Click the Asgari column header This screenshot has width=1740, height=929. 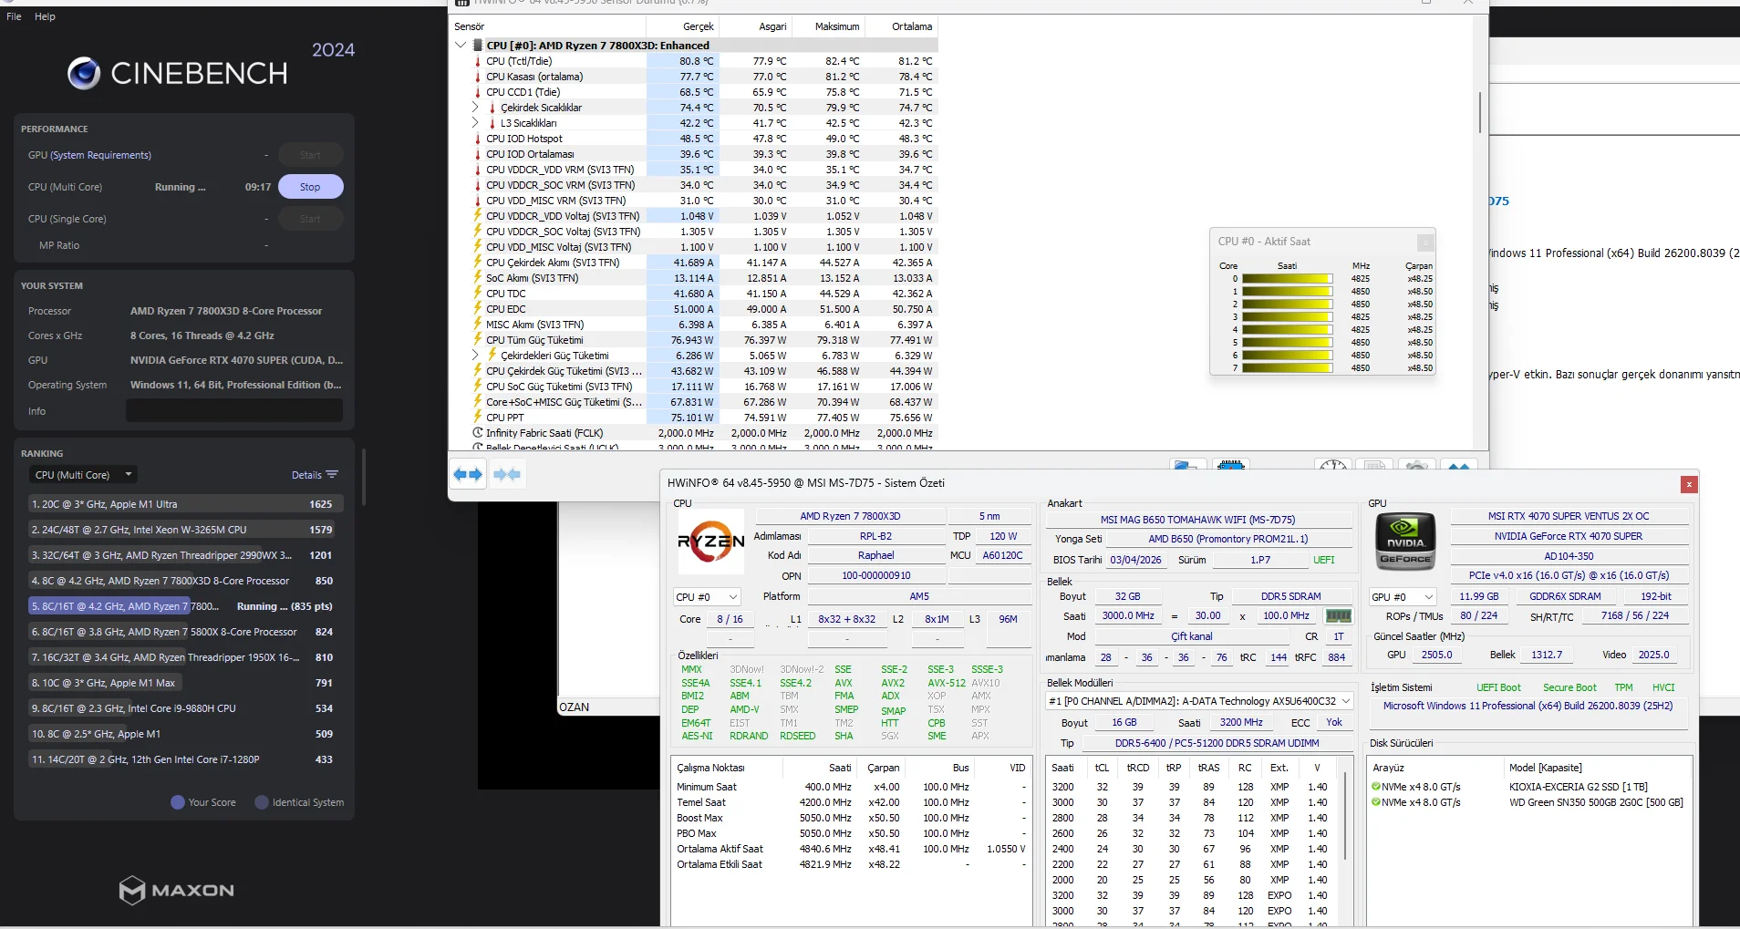click(755, 26)
